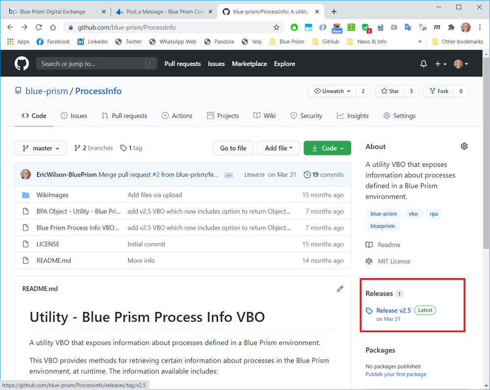The height and width of the screenshot is (390, 490).
Task: Open the GitHub bookmarks folder
Action: (x=326, y=42)
